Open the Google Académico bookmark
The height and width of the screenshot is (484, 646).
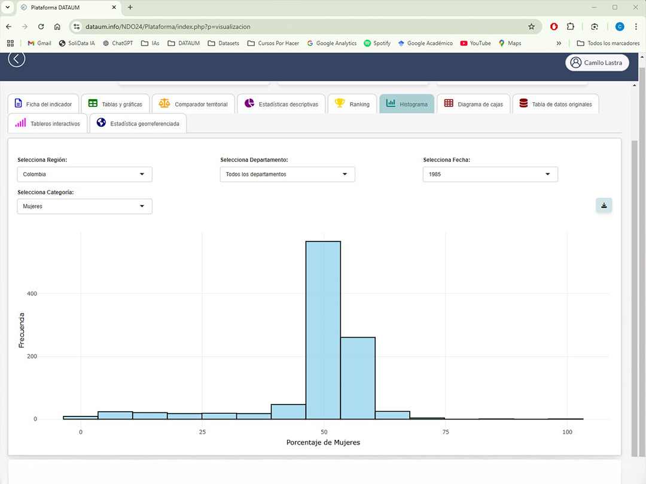pos(425,43)
